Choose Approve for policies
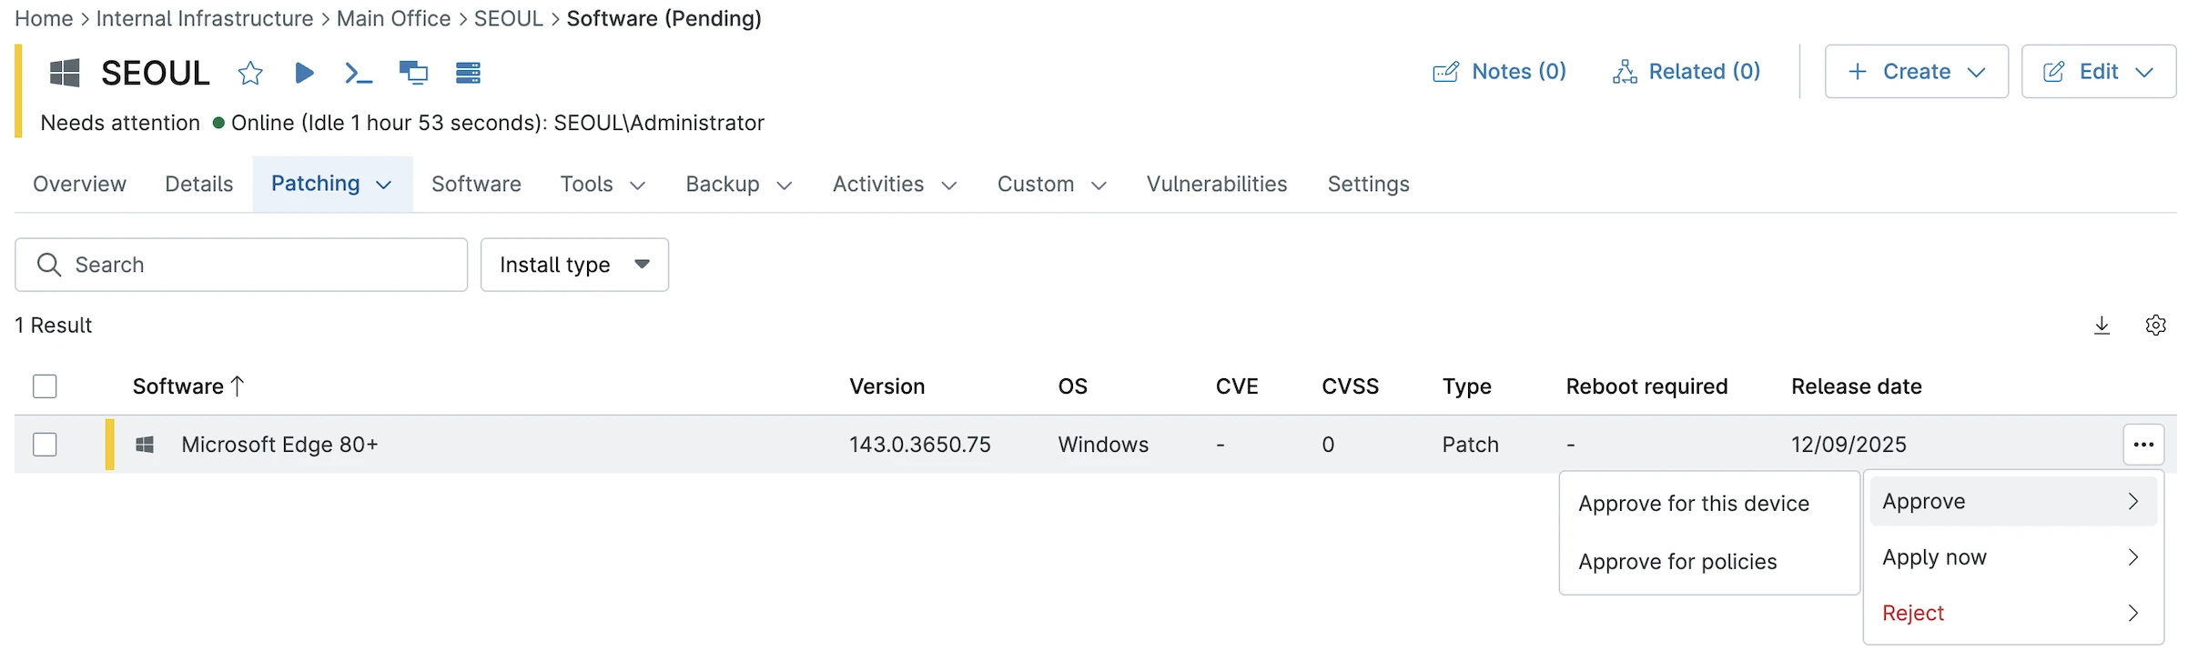Image resolution: width=2188 pixels, height=671 pixels. click(1677, 562)
